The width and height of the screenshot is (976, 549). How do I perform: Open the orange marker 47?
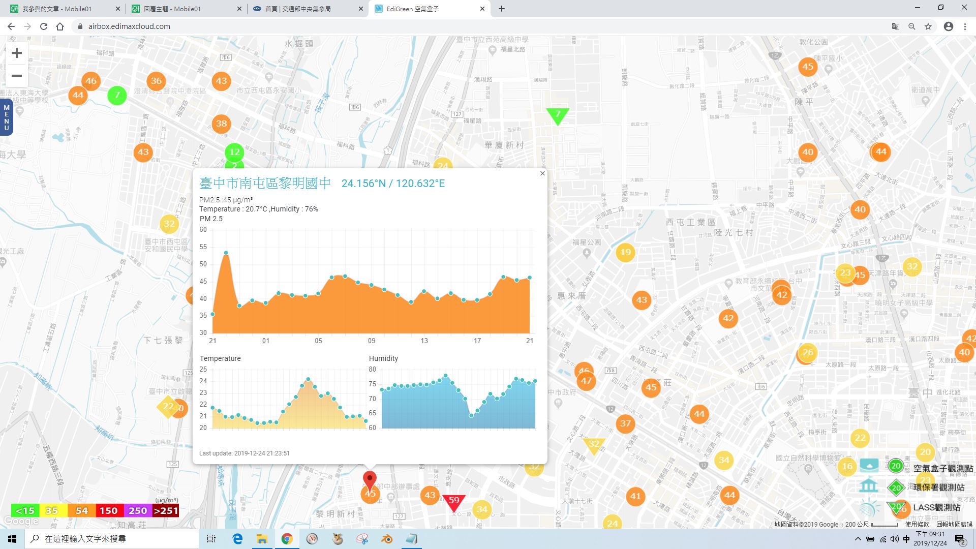click(x=586, y=381)
